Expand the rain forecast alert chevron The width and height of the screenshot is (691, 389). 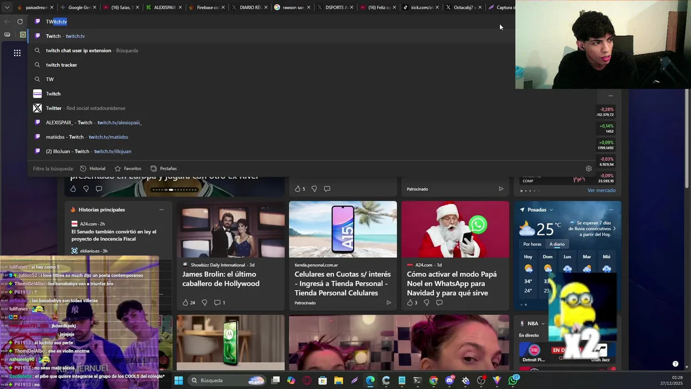(x=614, y=229)
